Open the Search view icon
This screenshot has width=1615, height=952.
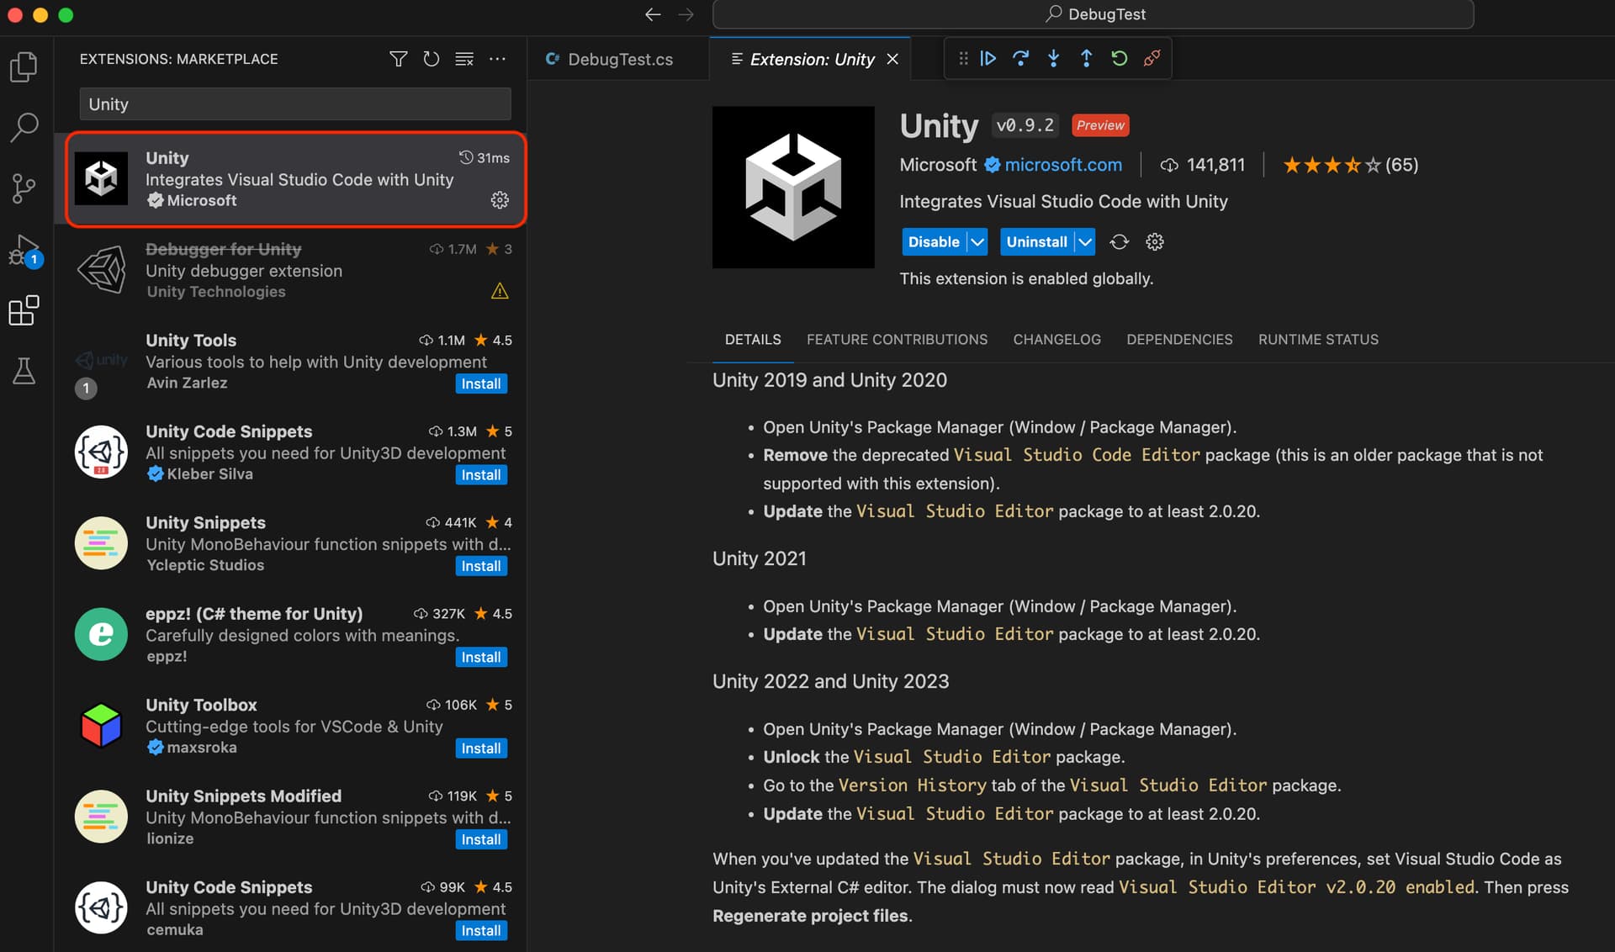pos(24,128)
